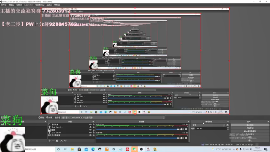270x152 pixels.
Task: Open Microsoft Store on the taskbar
Action: (79, 149)
